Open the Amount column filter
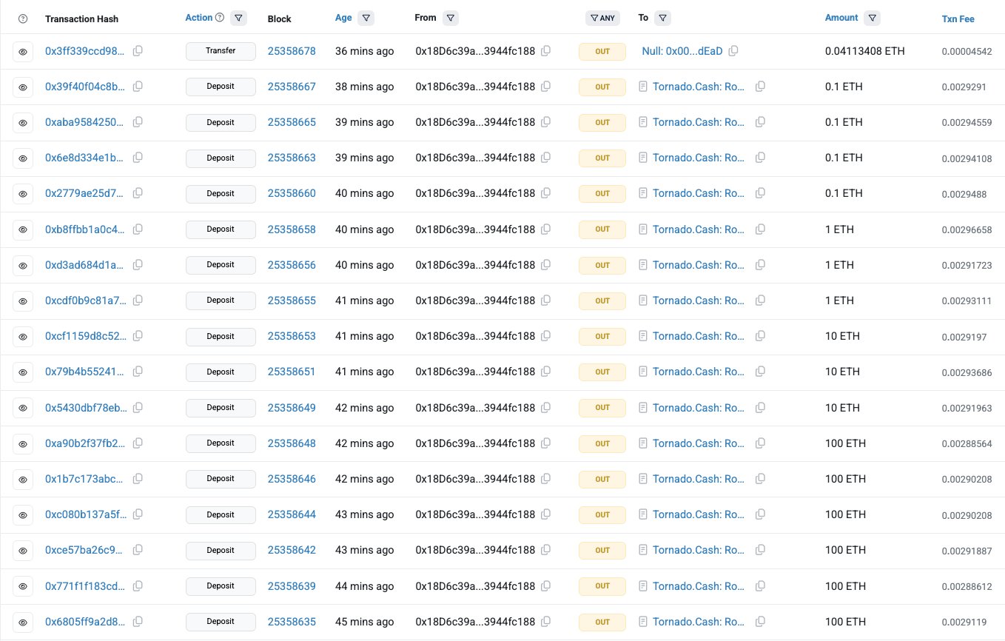 click(872, 18)
